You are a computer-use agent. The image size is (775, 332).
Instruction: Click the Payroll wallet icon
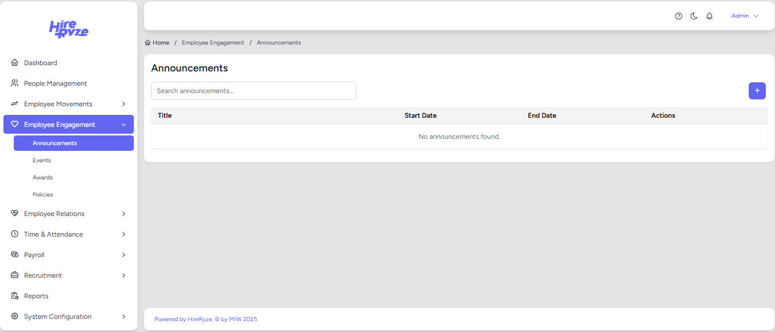[15, 255]
